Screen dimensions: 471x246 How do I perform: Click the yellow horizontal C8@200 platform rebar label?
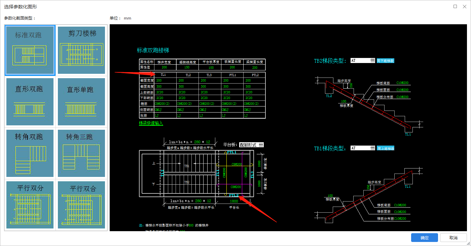pos(237,164)
